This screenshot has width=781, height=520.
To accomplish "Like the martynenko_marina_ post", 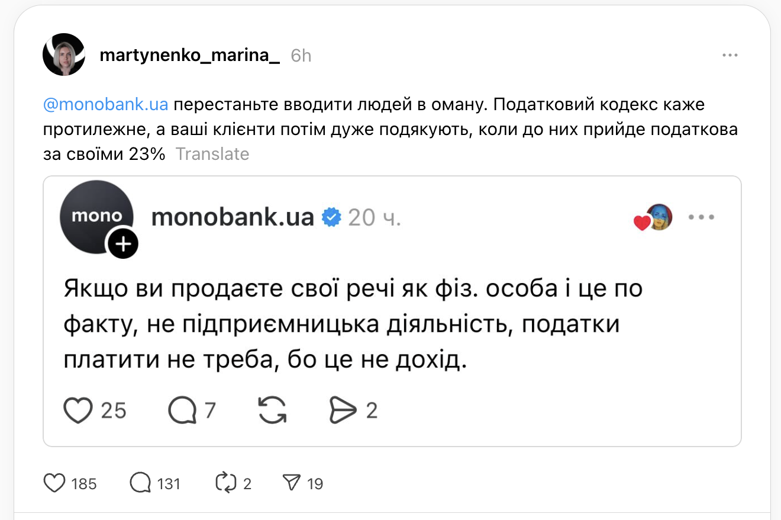I will tap(55, 483).
